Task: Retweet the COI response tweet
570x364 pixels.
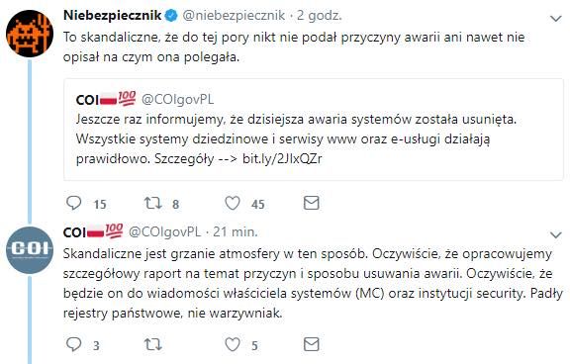Action: point(152,344)
